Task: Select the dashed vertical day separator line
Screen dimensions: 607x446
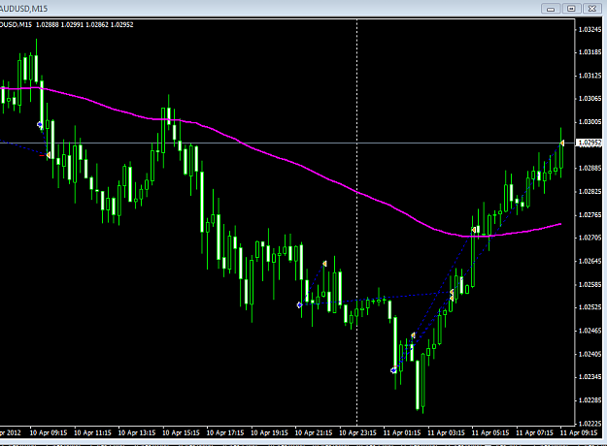Action: click(357, 222)
